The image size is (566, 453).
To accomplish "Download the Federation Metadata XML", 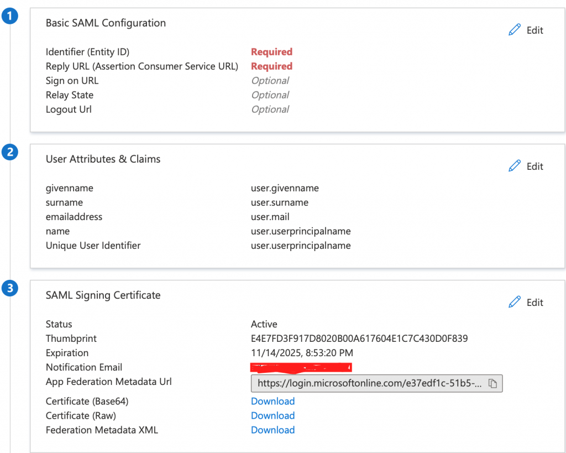I will pos(272,430).
